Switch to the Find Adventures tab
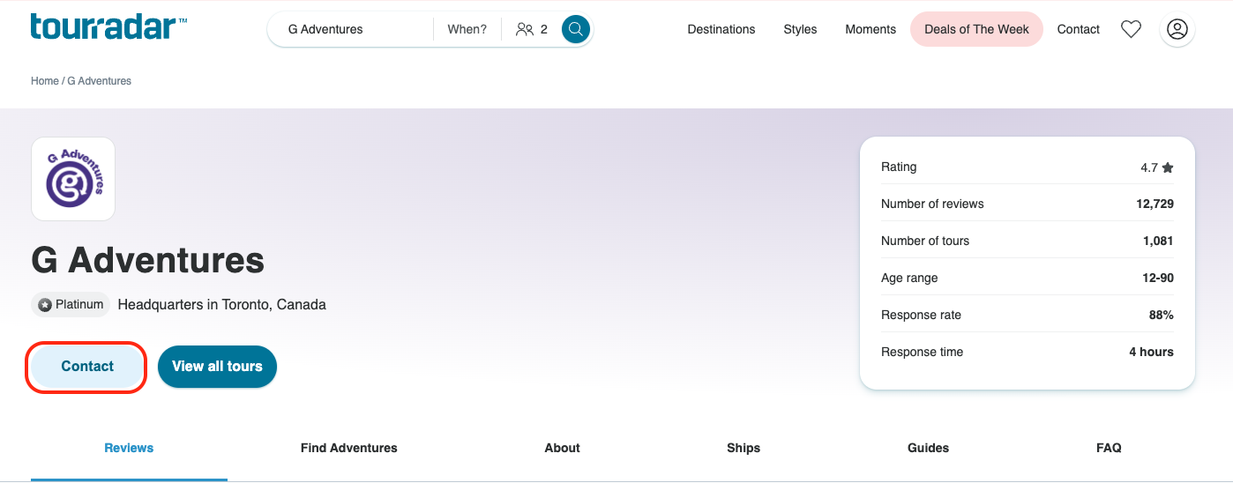 [x=349, y=448]
